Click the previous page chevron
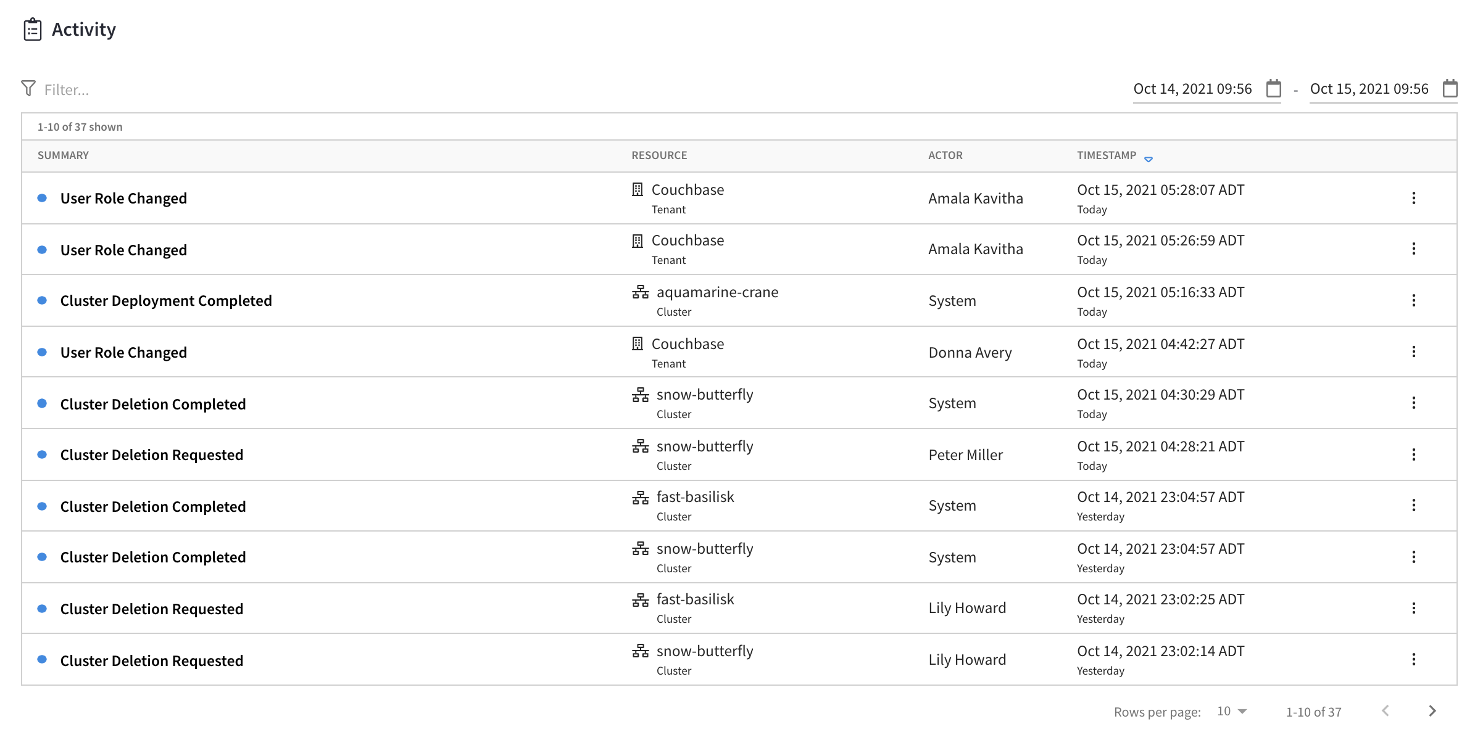The image size is (1475, 740). click(x=1386, y=710)
